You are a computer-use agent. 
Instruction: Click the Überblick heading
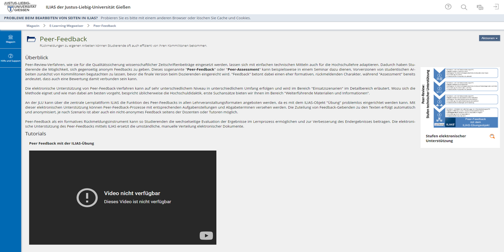(x=37, y=58)
